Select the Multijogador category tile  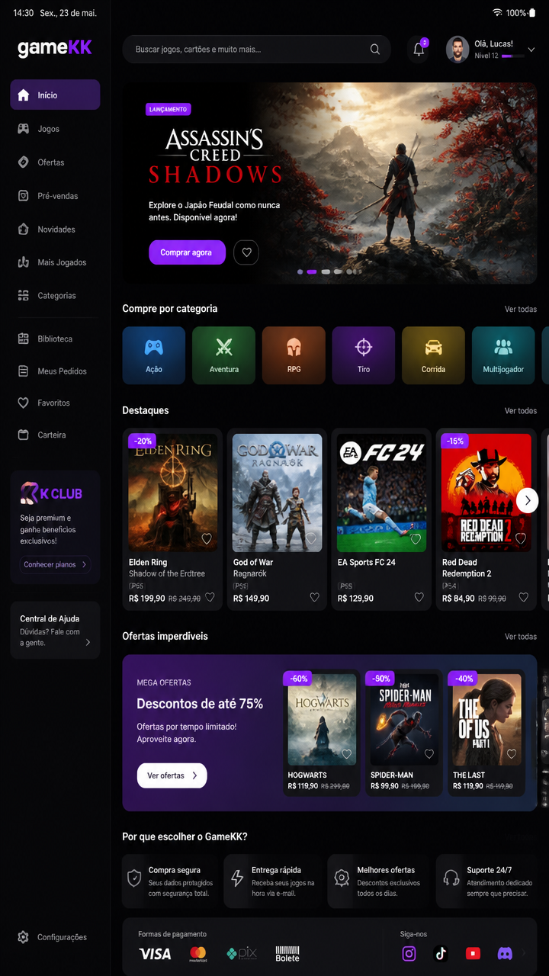(503, 355)
